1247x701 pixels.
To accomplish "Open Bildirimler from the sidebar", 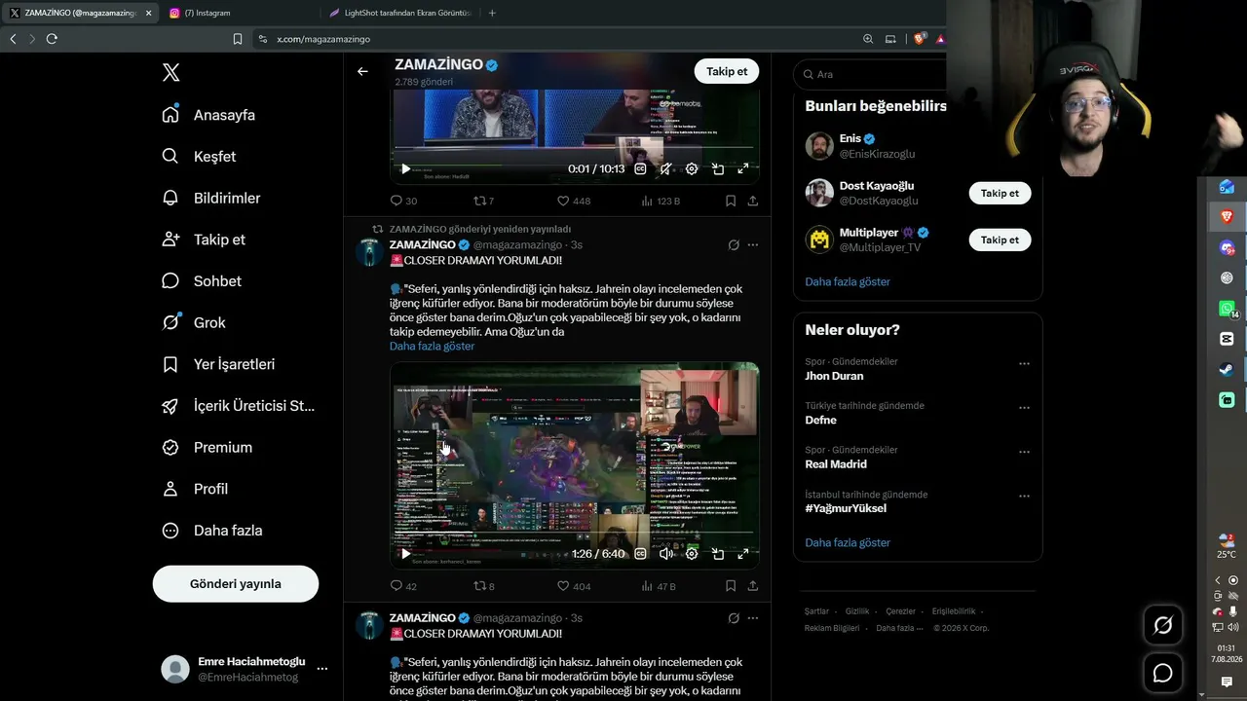I will click(x=211, y=199).
